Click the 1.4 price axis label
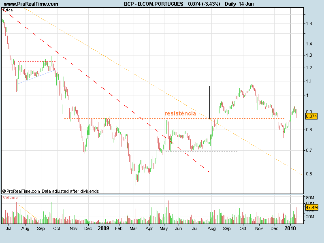This screenshot has height=243, width=324. (x=309, y=44)
